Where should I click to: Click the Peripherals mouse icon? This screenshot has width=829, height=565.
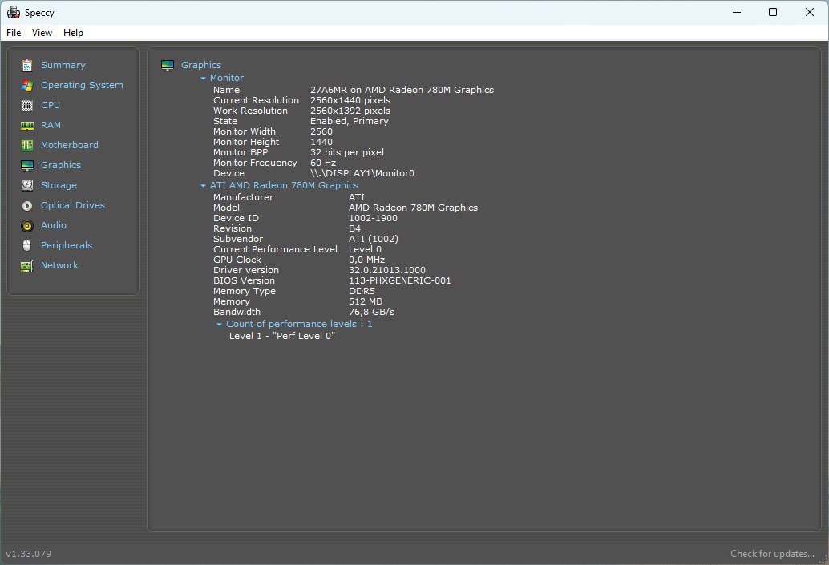coord(27,246)
